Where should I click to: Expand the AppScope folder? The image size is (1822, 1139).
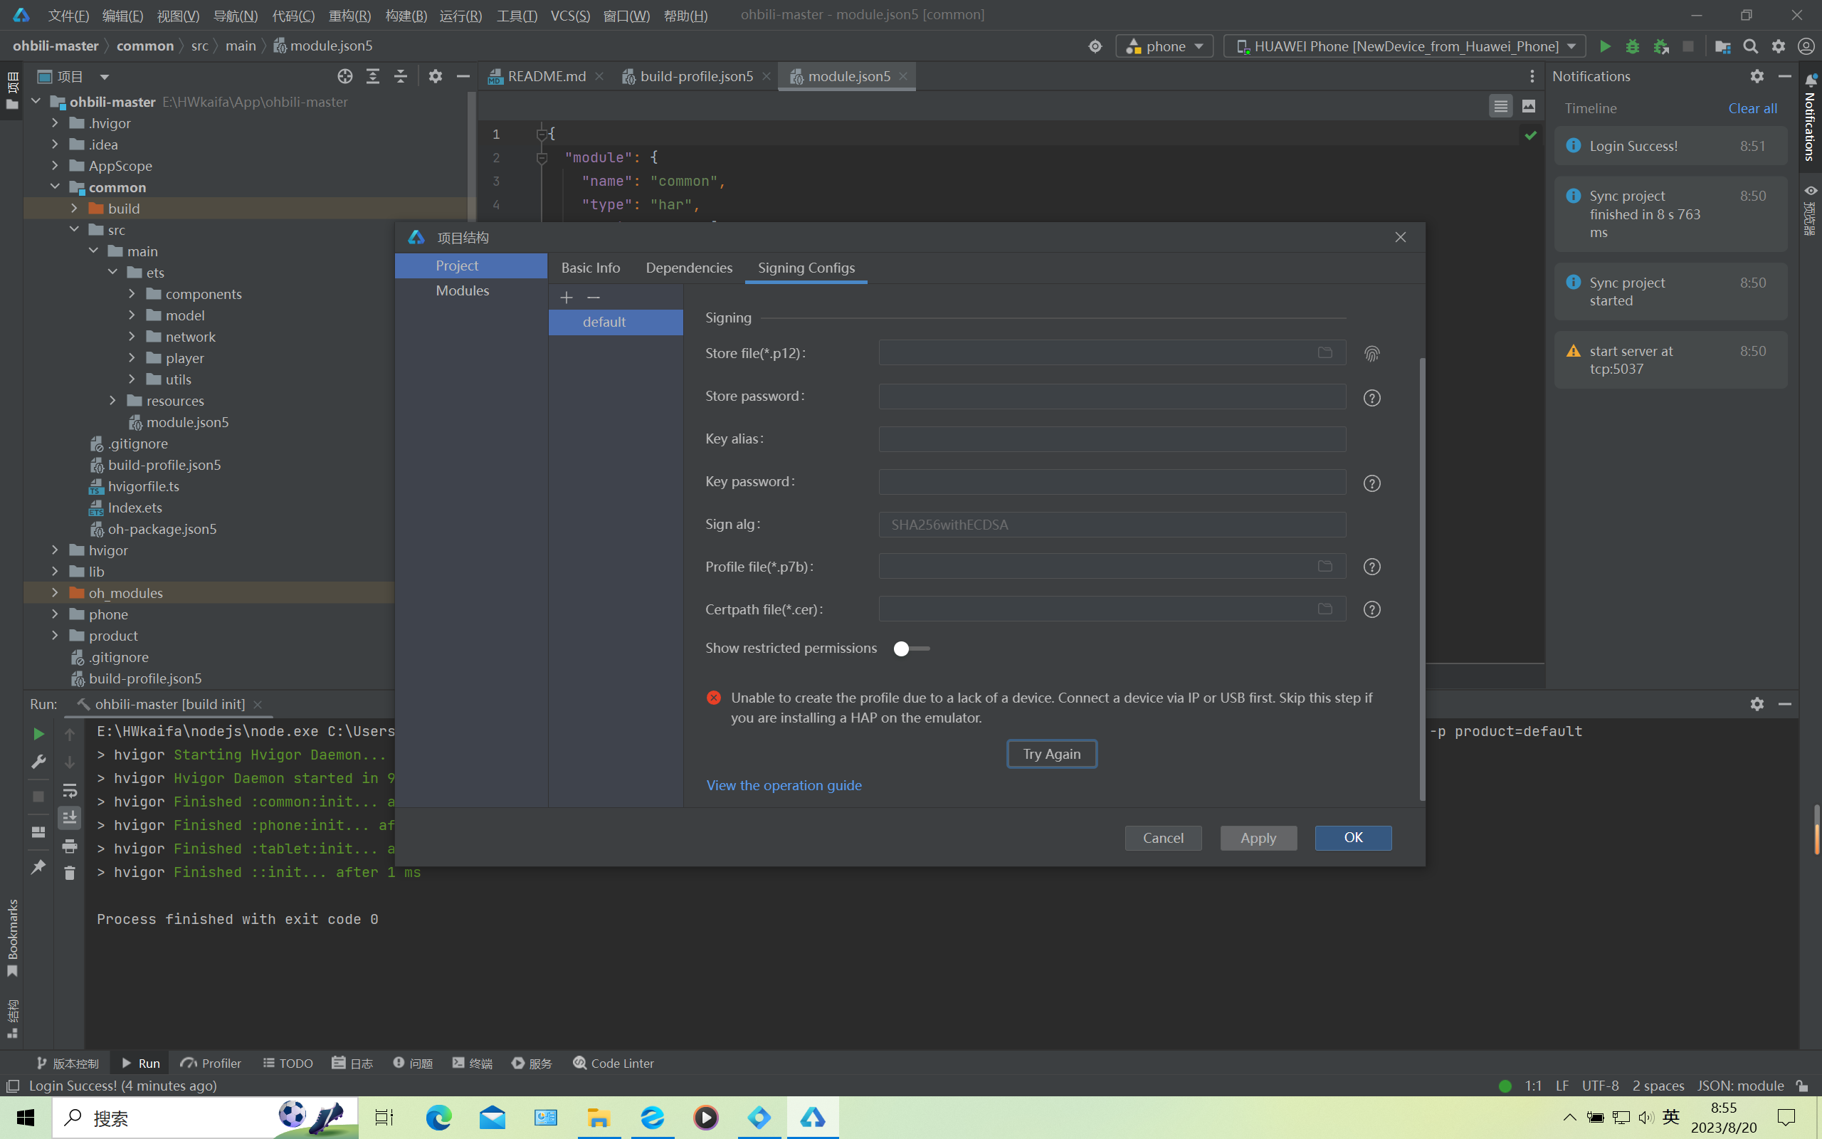point(55,165)
